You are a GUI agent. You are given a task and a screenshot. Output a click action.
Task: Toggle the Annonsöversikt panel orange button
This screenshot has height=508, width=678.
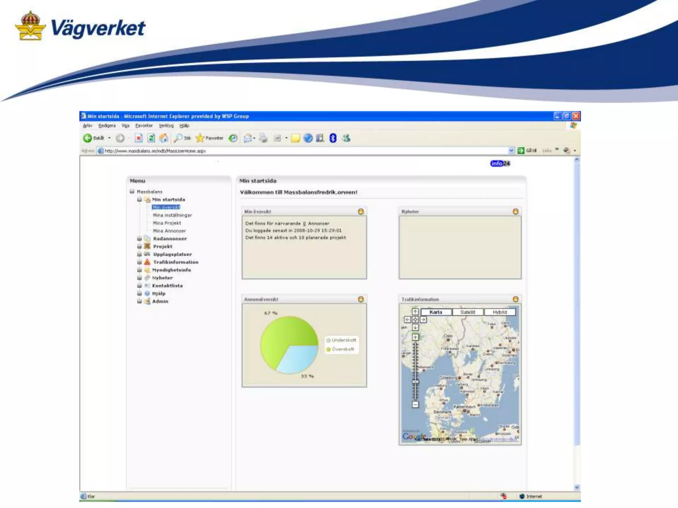coord(361,299)
